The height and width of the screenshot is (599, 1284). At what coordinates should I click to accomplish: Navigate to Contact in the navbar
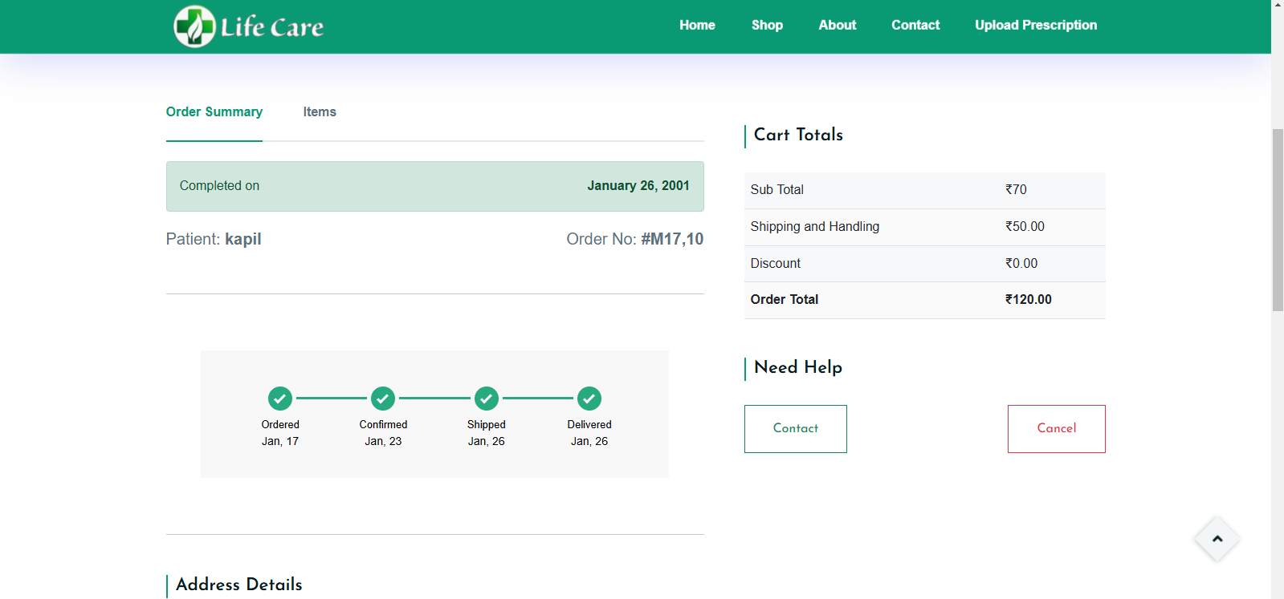915,25
